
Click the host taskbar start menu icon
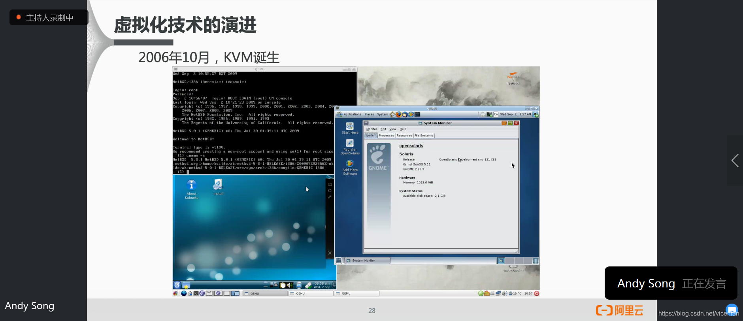[175, 293]
